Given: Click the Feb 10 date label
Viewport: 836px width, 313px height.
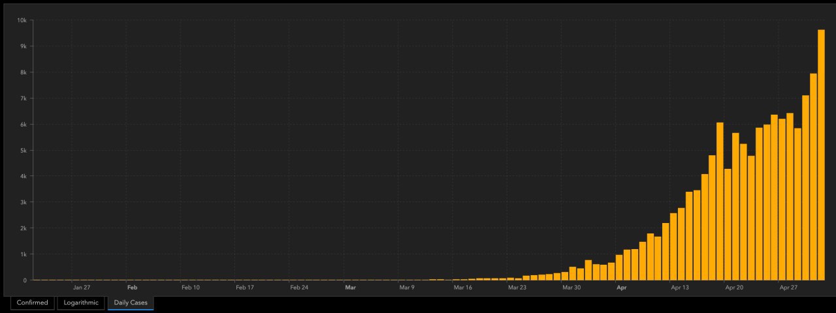Looking at the screenshot, I should (x=191, y=287).
